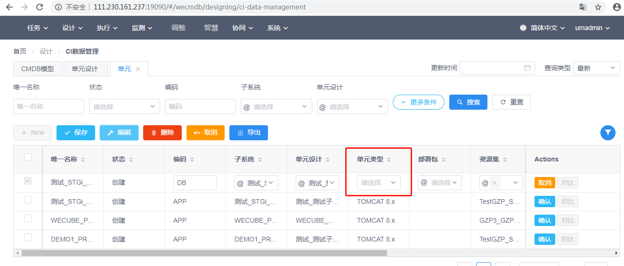624x266 pixels.
Task: Expand the 更多条件 button
Action: [x=419, y=102]
